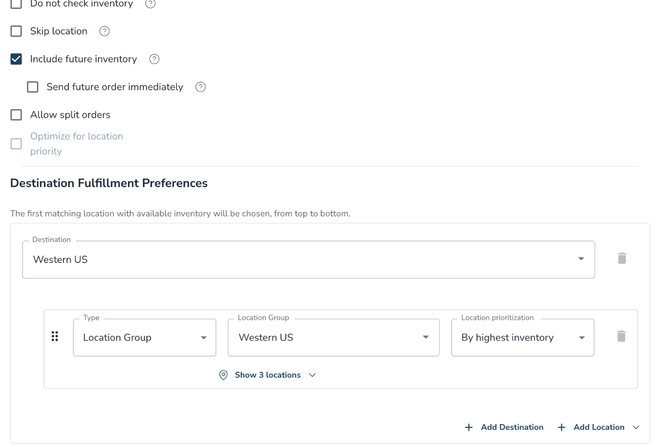Click help icon next to Do not check inventory
The image size is (659, 447).
[x=150, y=3]
